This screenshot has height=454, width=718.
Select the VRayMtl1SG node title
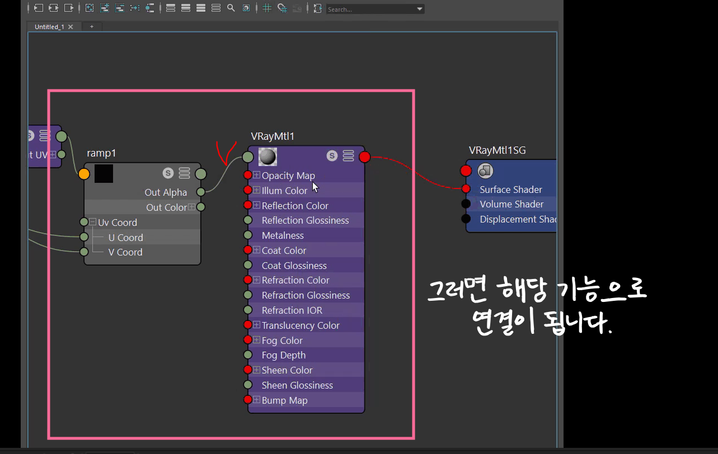pos(497,150)
